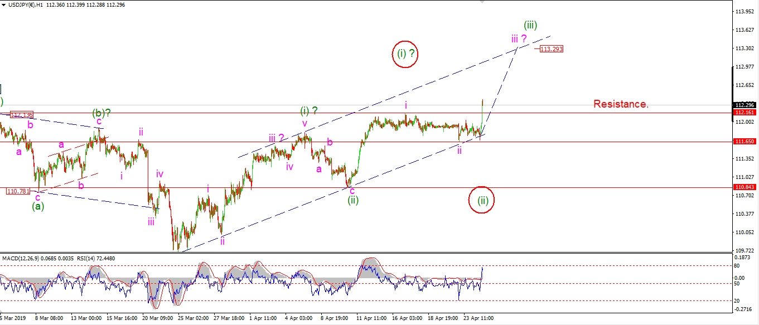Screen dimensions: 759x325
Task: Click the 113.293 target price label
Action: 551,49
